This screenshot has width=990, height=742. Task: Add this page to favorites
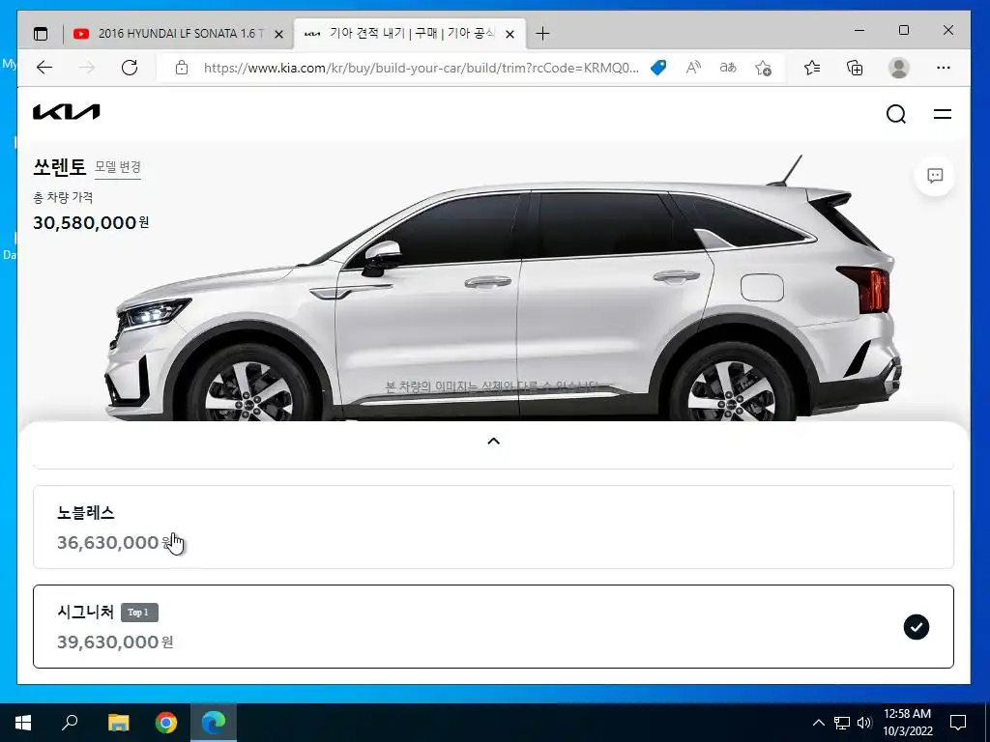(x=763, y=68)
